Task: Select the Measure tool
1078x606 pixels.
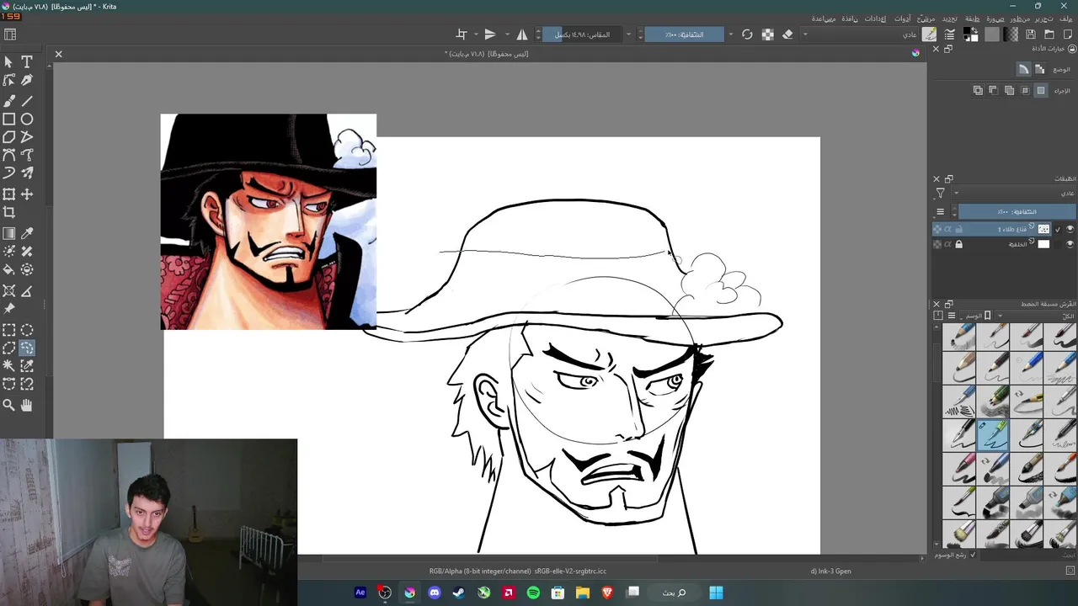Action: [x=27, y=291]
